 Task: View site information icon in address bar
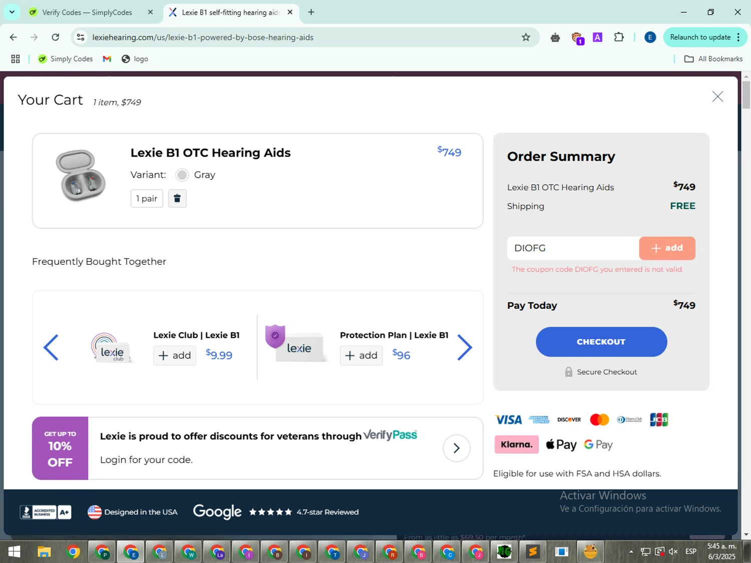80,38
